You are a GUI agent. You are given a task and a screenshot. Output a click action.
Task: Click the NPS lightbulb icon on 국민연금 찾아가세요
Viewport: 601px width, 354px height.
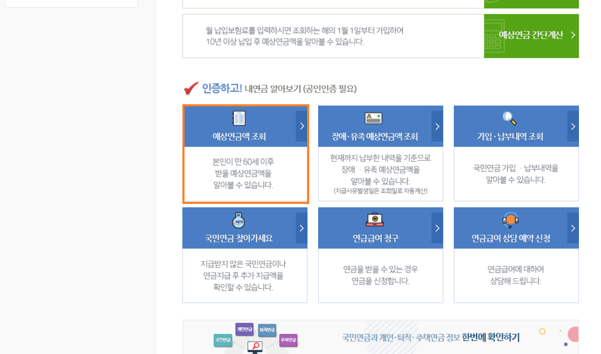[238, 219]
